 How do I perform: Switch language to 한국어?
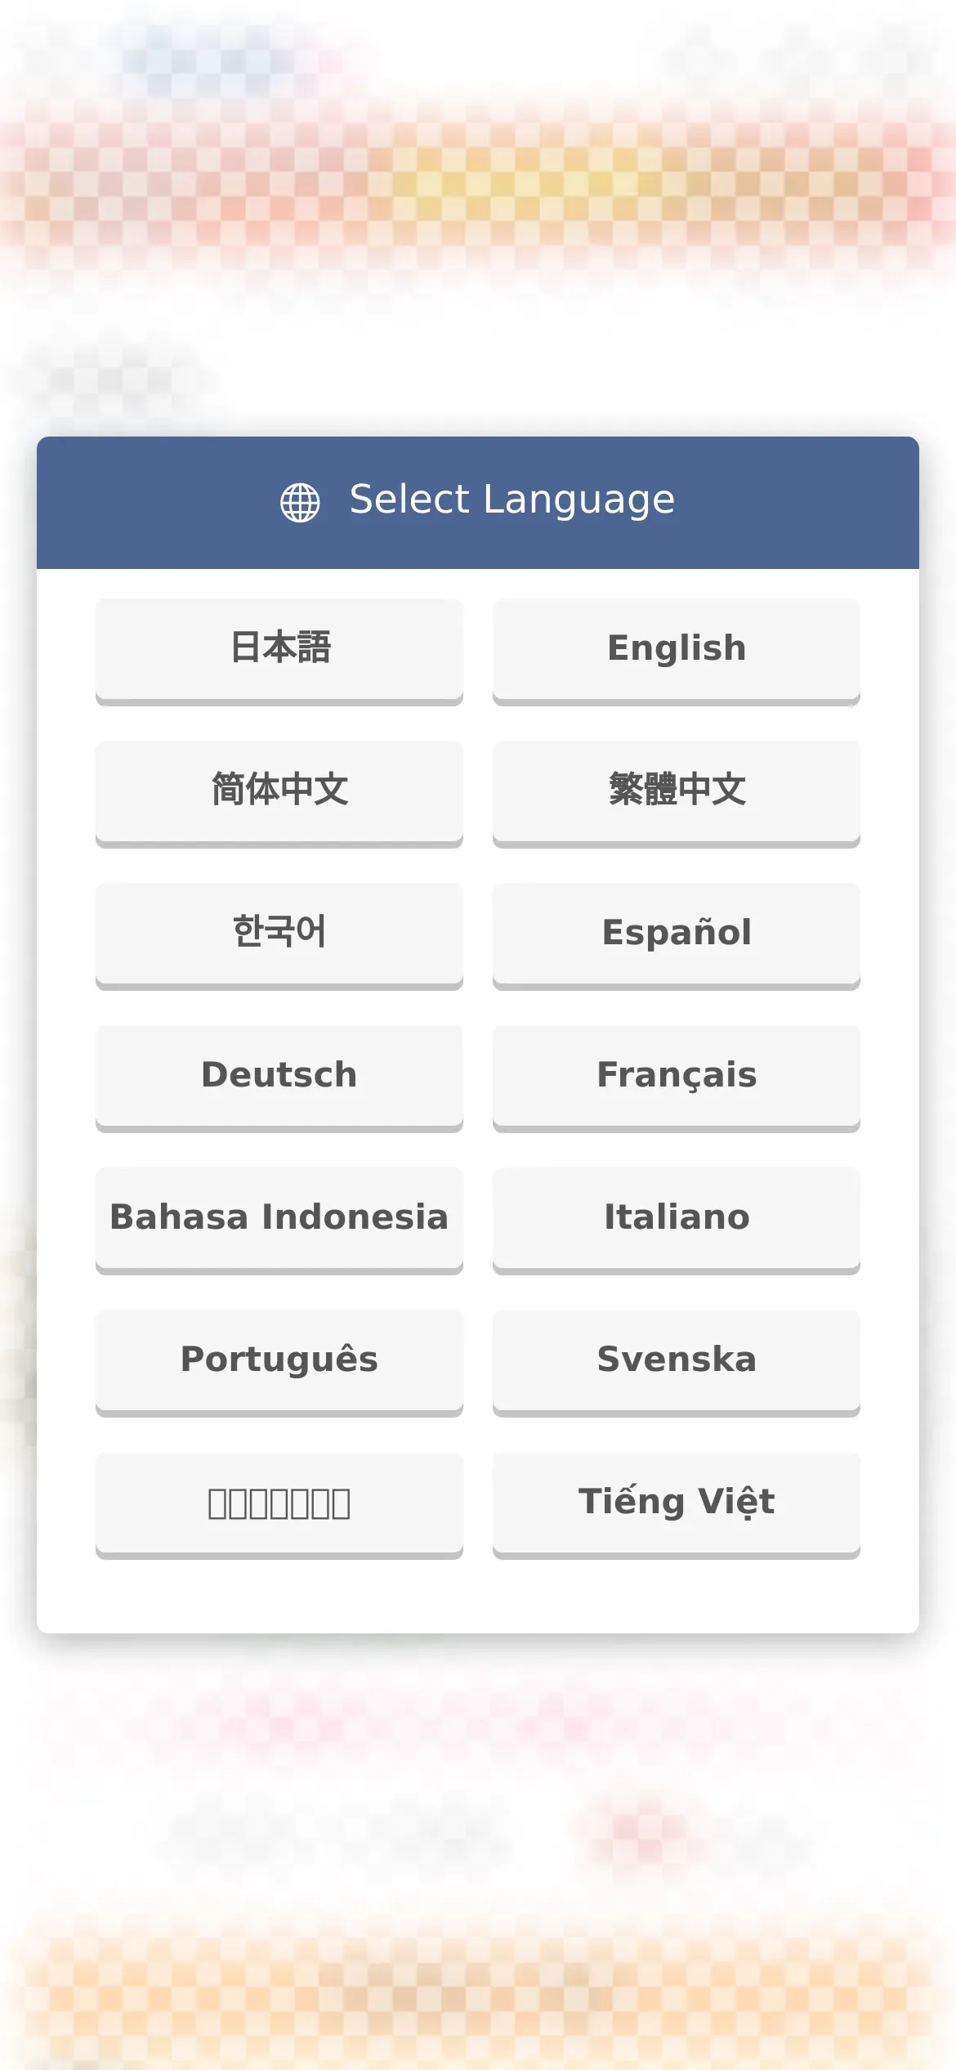[x=279, y=936]
